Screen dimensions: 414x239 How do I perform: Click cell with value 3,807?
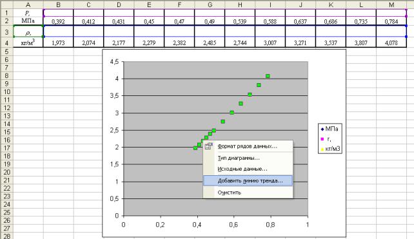point(361,43)
